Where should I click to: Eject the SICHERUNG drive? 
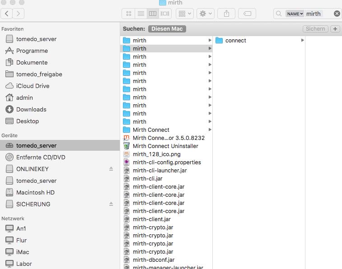point(111,204)
